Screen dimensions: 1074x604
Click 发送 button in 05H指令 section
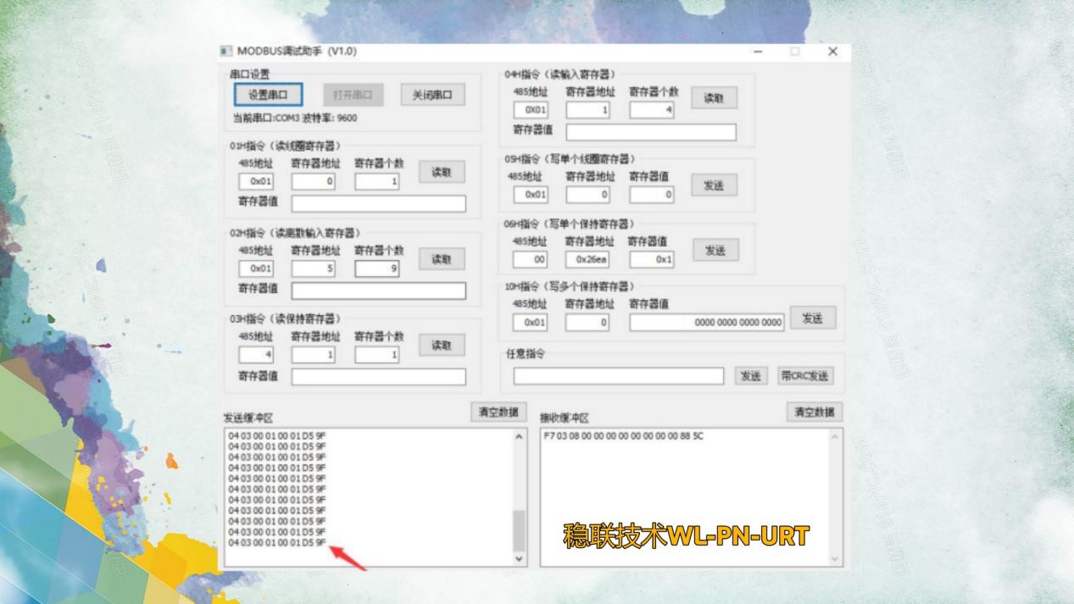tap(714, 185)
